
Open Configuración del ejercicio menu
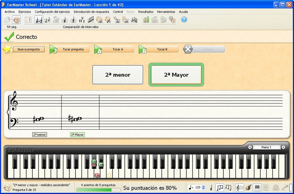tap(52, 12)
